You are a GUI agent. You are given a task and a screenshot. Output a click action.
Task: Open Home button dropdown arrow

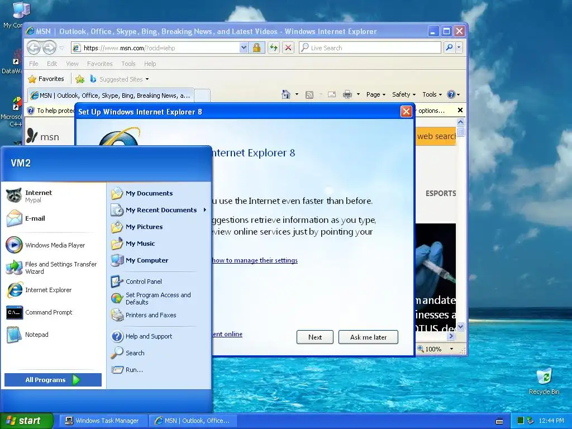tap(297, 94)
